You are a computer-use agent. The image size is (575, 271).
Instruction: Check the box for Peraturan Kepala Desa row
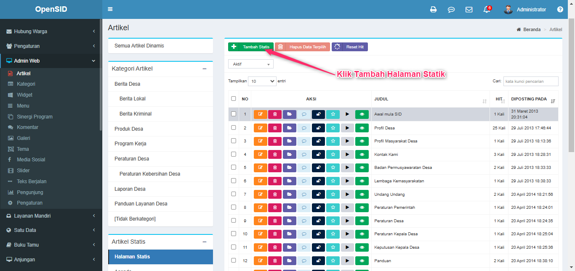pos(234,234)
